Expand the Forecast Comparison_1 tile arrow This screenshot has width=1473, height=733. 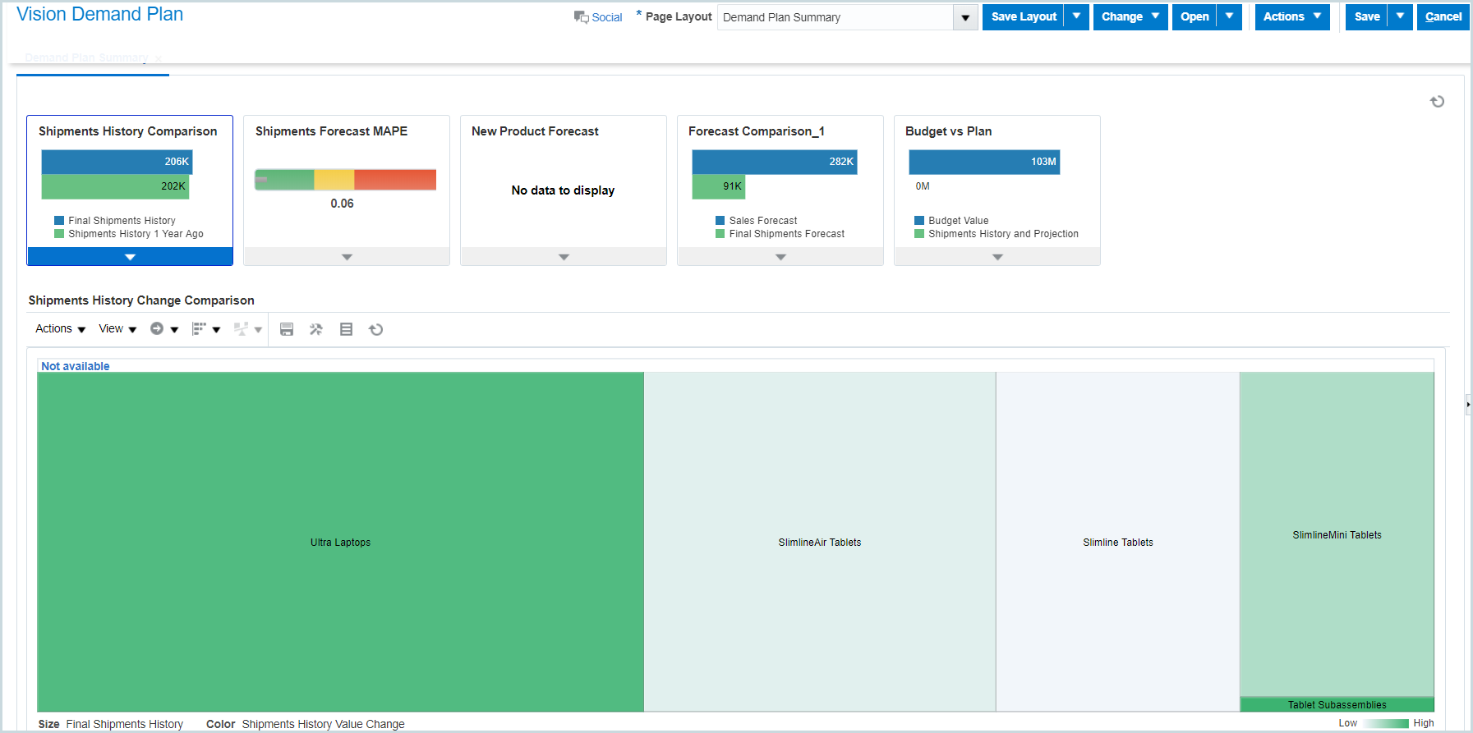coord(780,257)
